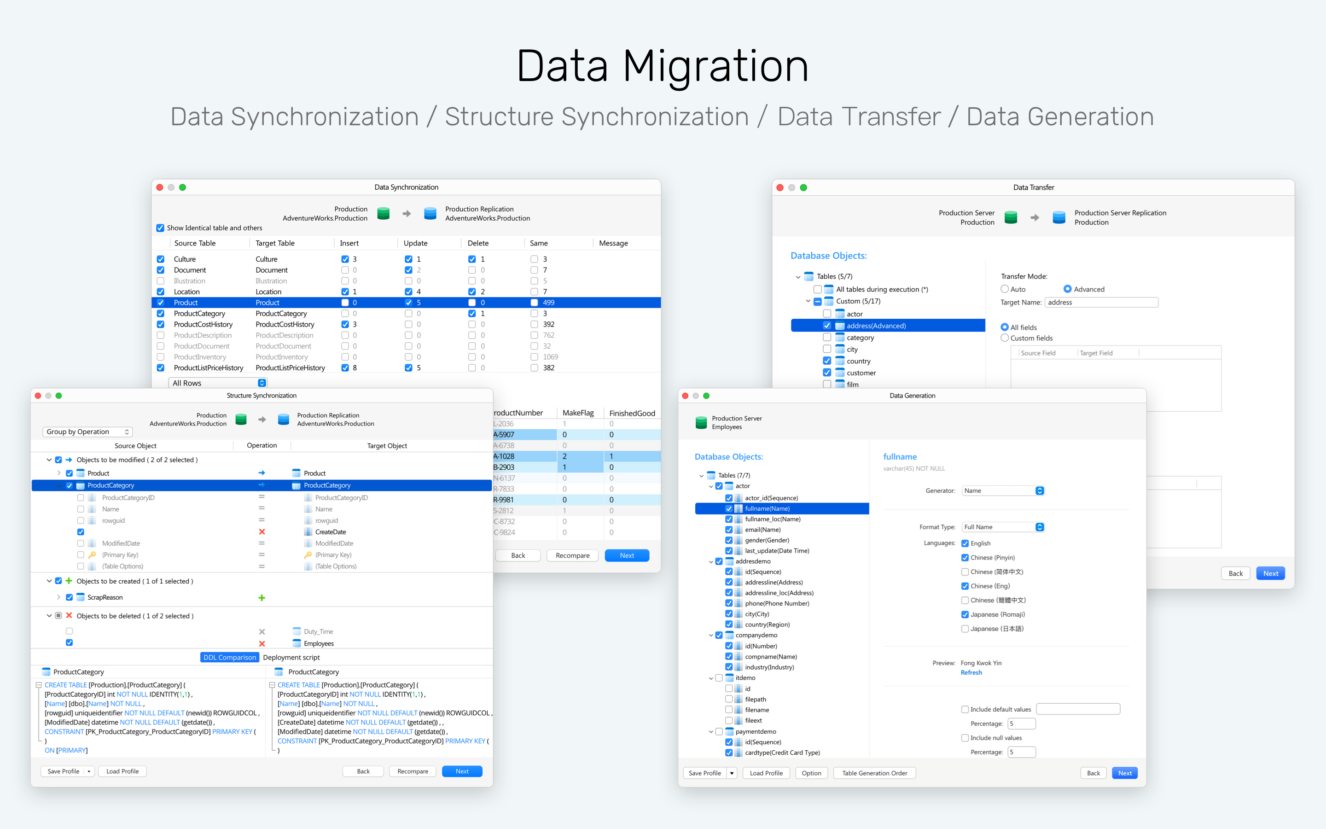Click the Primary Key icon in source object
Viewport: 1326px width, 829px height.
(92, 555)
